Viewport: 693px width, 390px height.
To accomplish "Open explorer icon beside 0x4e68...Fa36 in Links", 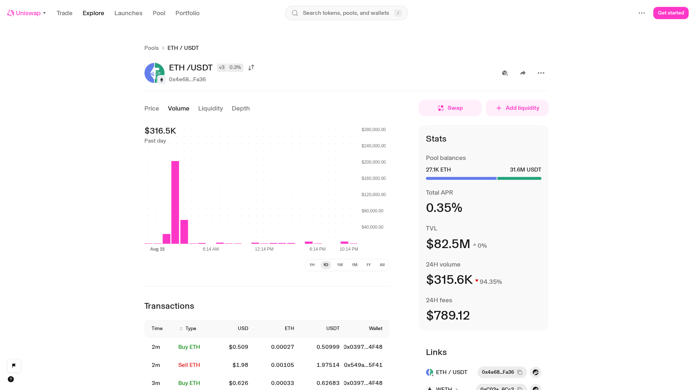I will click(536, 372).
